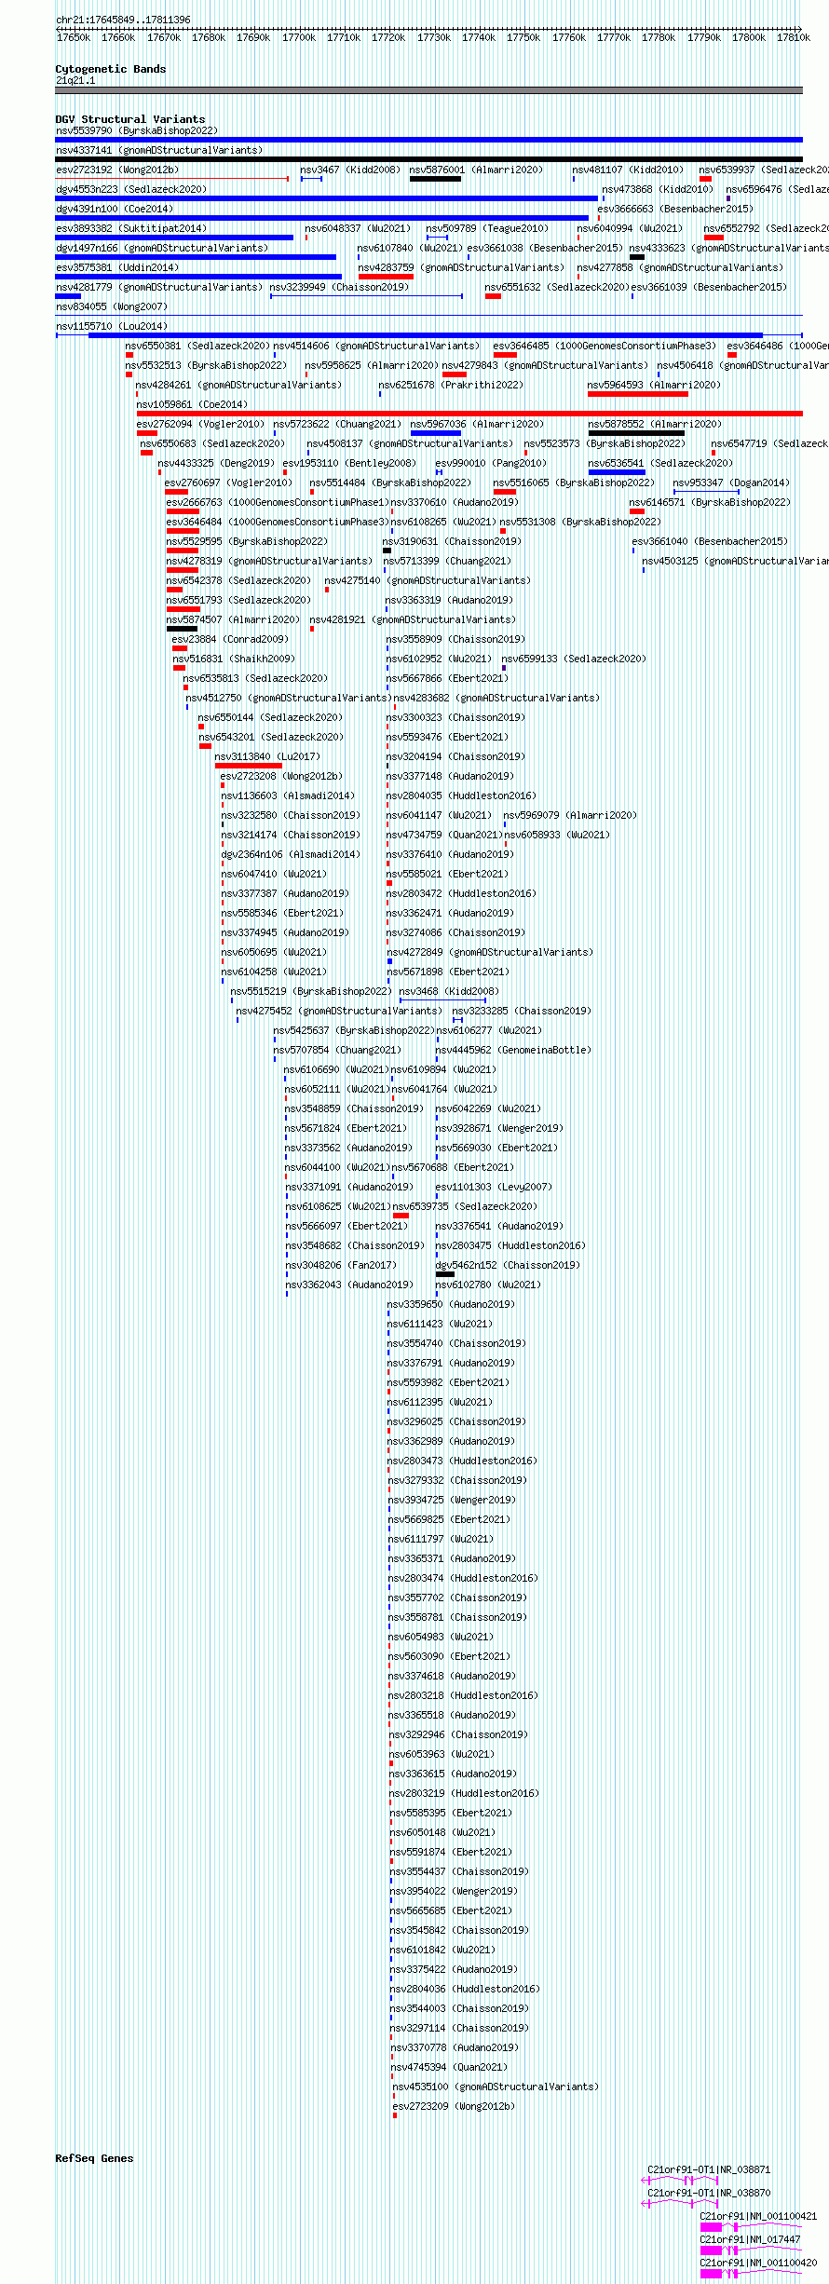This screenshot has height=2284, width=829.
Task: Open nsv4433325 (Deng2019) label
Action: click(216, 463)
